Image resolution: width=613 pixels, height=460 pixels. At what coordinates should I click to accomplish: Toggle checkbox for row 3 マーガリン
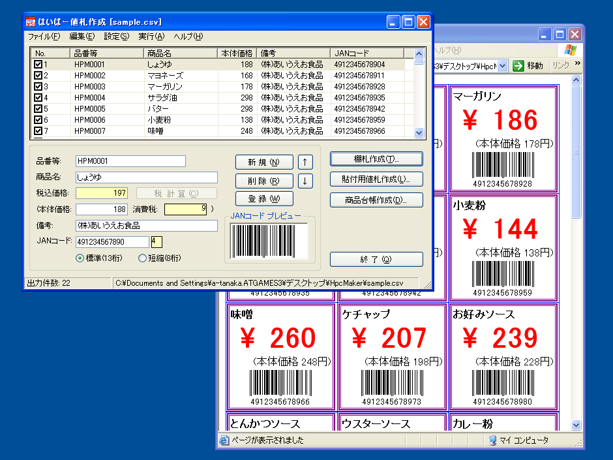[x=38, y=86]
